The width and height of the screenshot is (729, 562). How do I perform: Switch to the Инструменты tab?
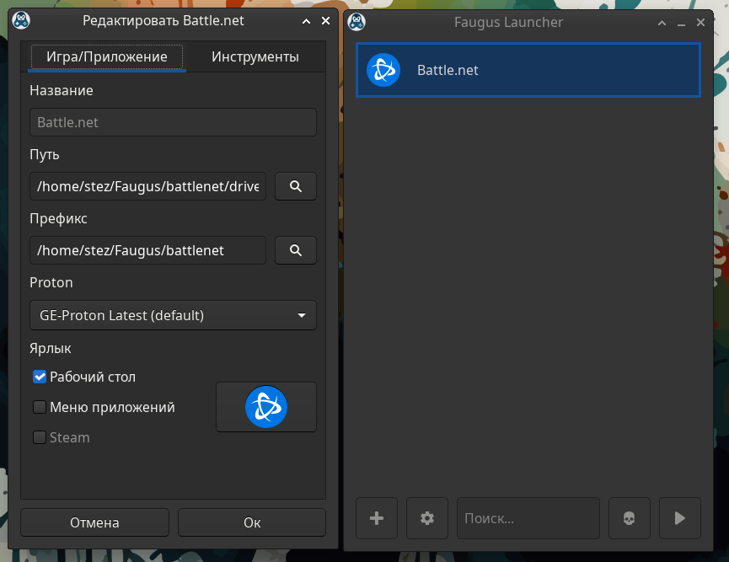click(x=255, y=57)
